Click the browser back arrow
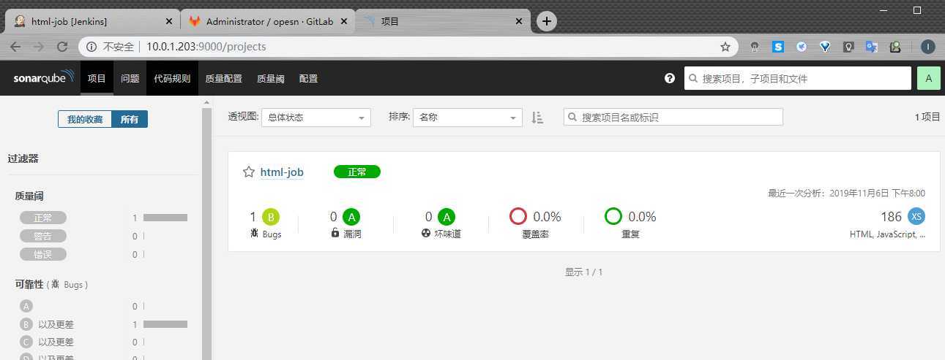945x360 pixels. (16, 47)
